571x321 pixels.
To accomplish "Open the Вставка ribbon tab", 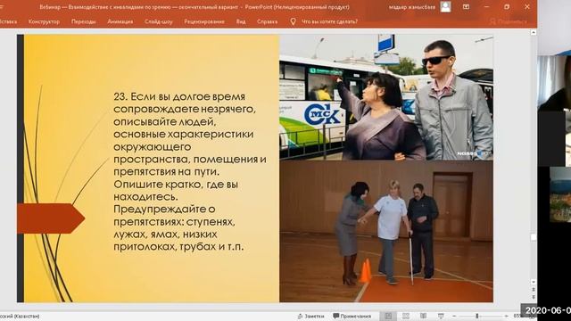I will tap(8, 21).
